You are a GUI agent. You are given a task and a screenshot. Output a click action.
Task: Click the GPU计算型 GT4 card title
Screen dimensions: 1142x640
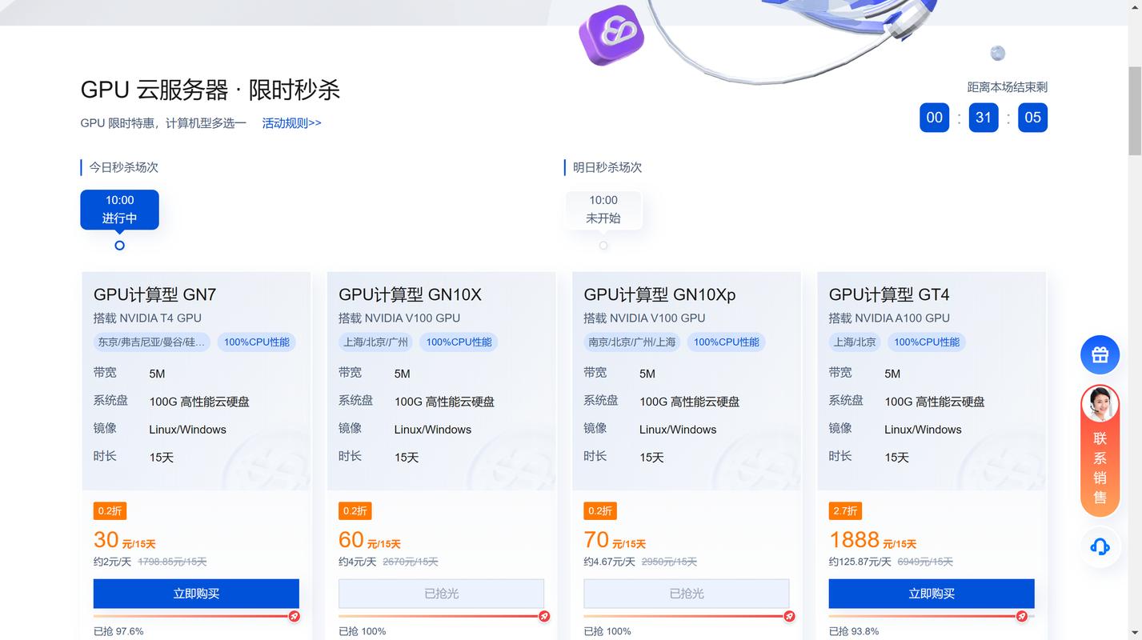(x=889, y=294)
